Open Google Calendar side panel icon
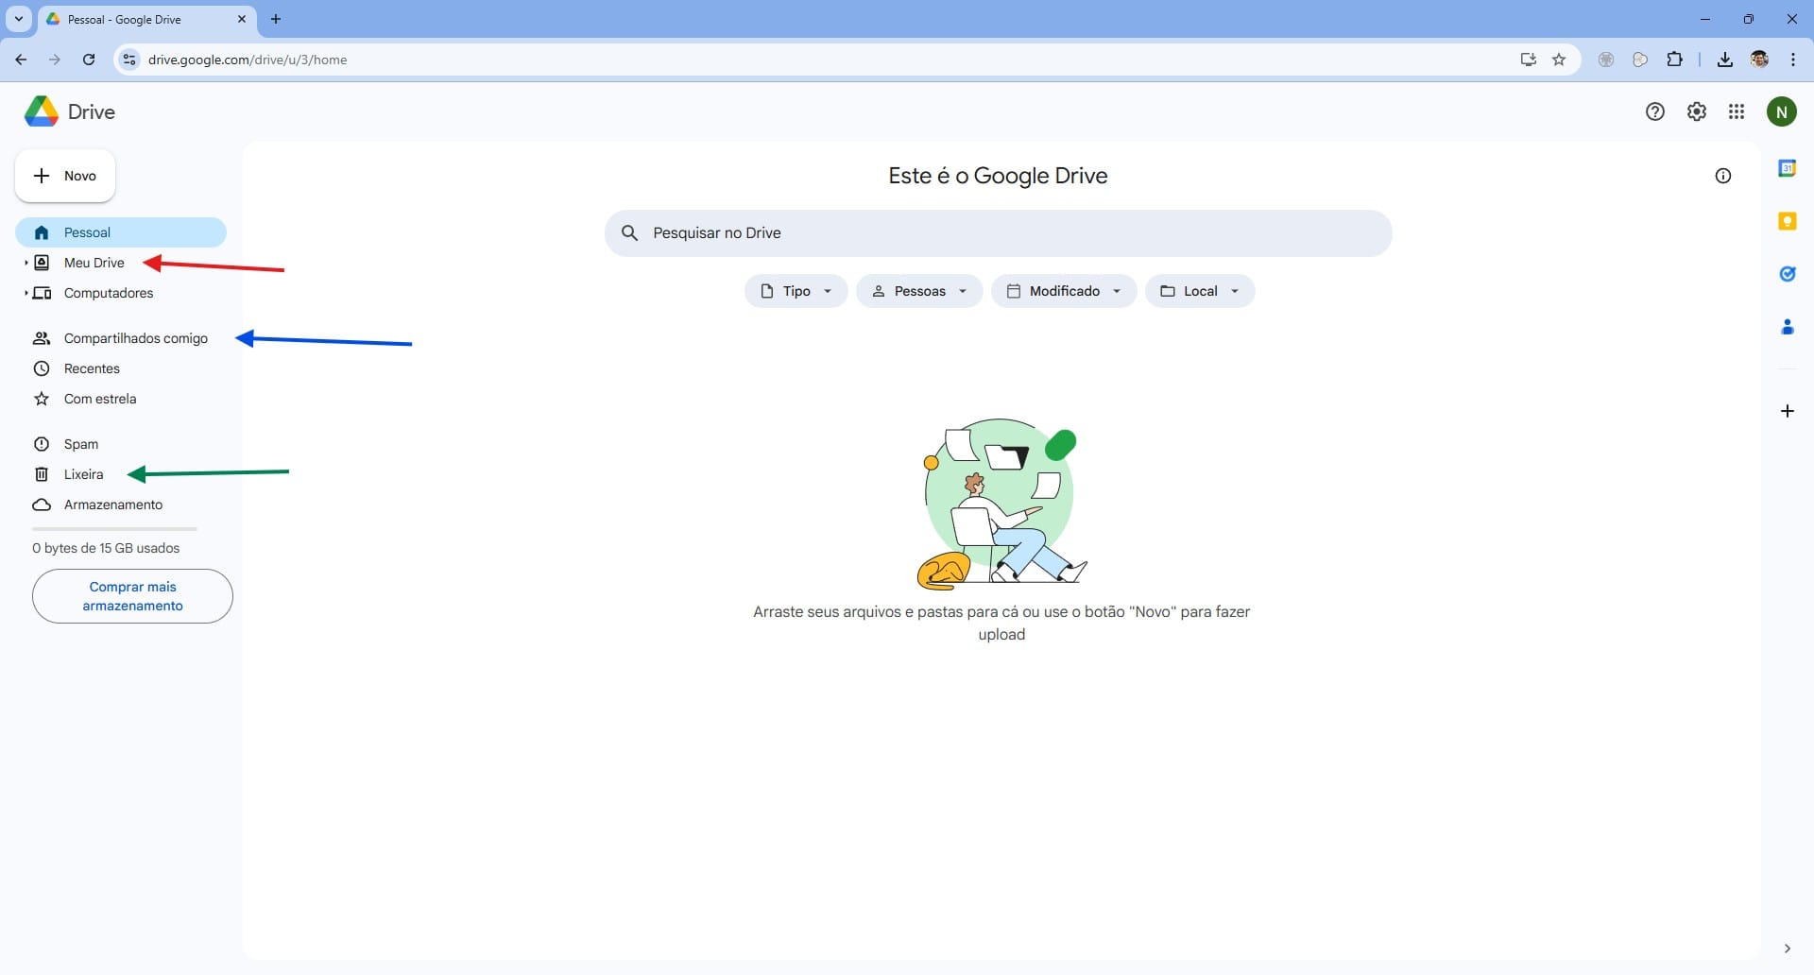1814x975 pixels. coord(1787,168)
